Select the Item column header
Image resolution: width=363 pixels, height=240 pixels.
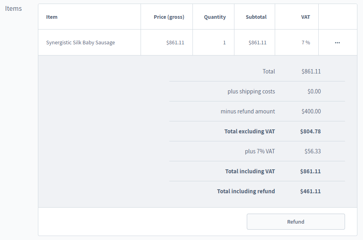[52, 17]
